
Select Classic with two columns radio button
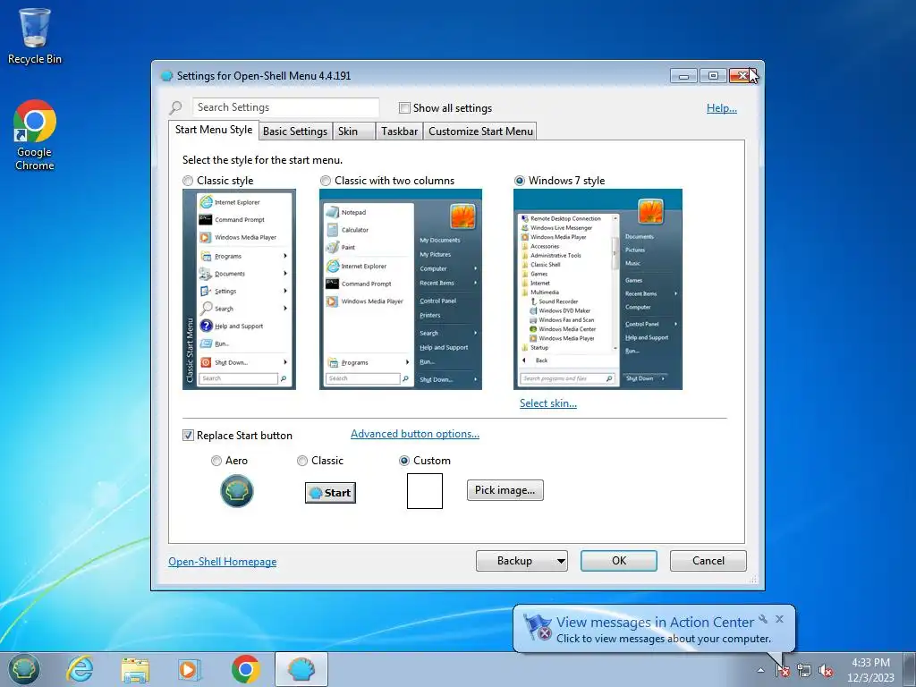click(326, 181)
